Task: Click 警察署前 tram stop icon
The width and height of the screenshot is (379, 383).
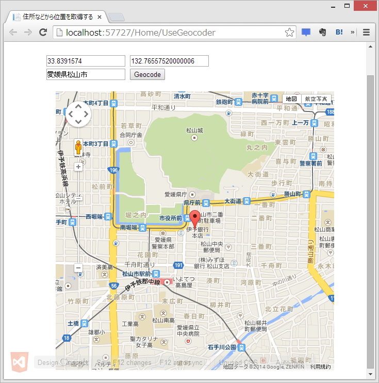Action: pos(313,156)
